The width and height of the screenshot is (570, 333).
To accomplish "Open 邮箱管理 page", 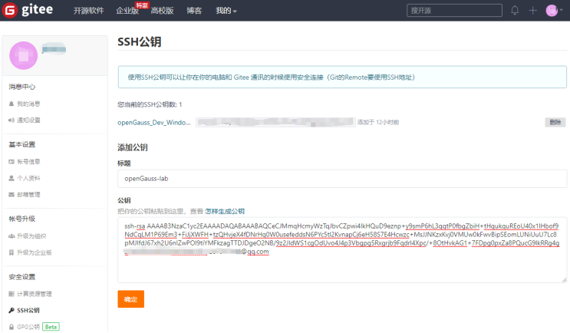I will click(28, 194).
